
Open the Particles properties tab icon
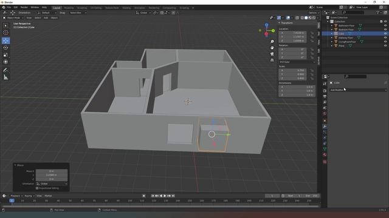coord(325,132)
